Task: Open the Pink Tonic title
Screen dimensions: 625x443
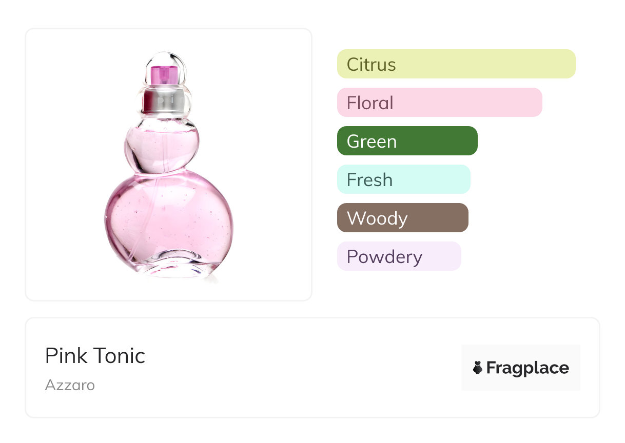Action: [x=95, y=356]
